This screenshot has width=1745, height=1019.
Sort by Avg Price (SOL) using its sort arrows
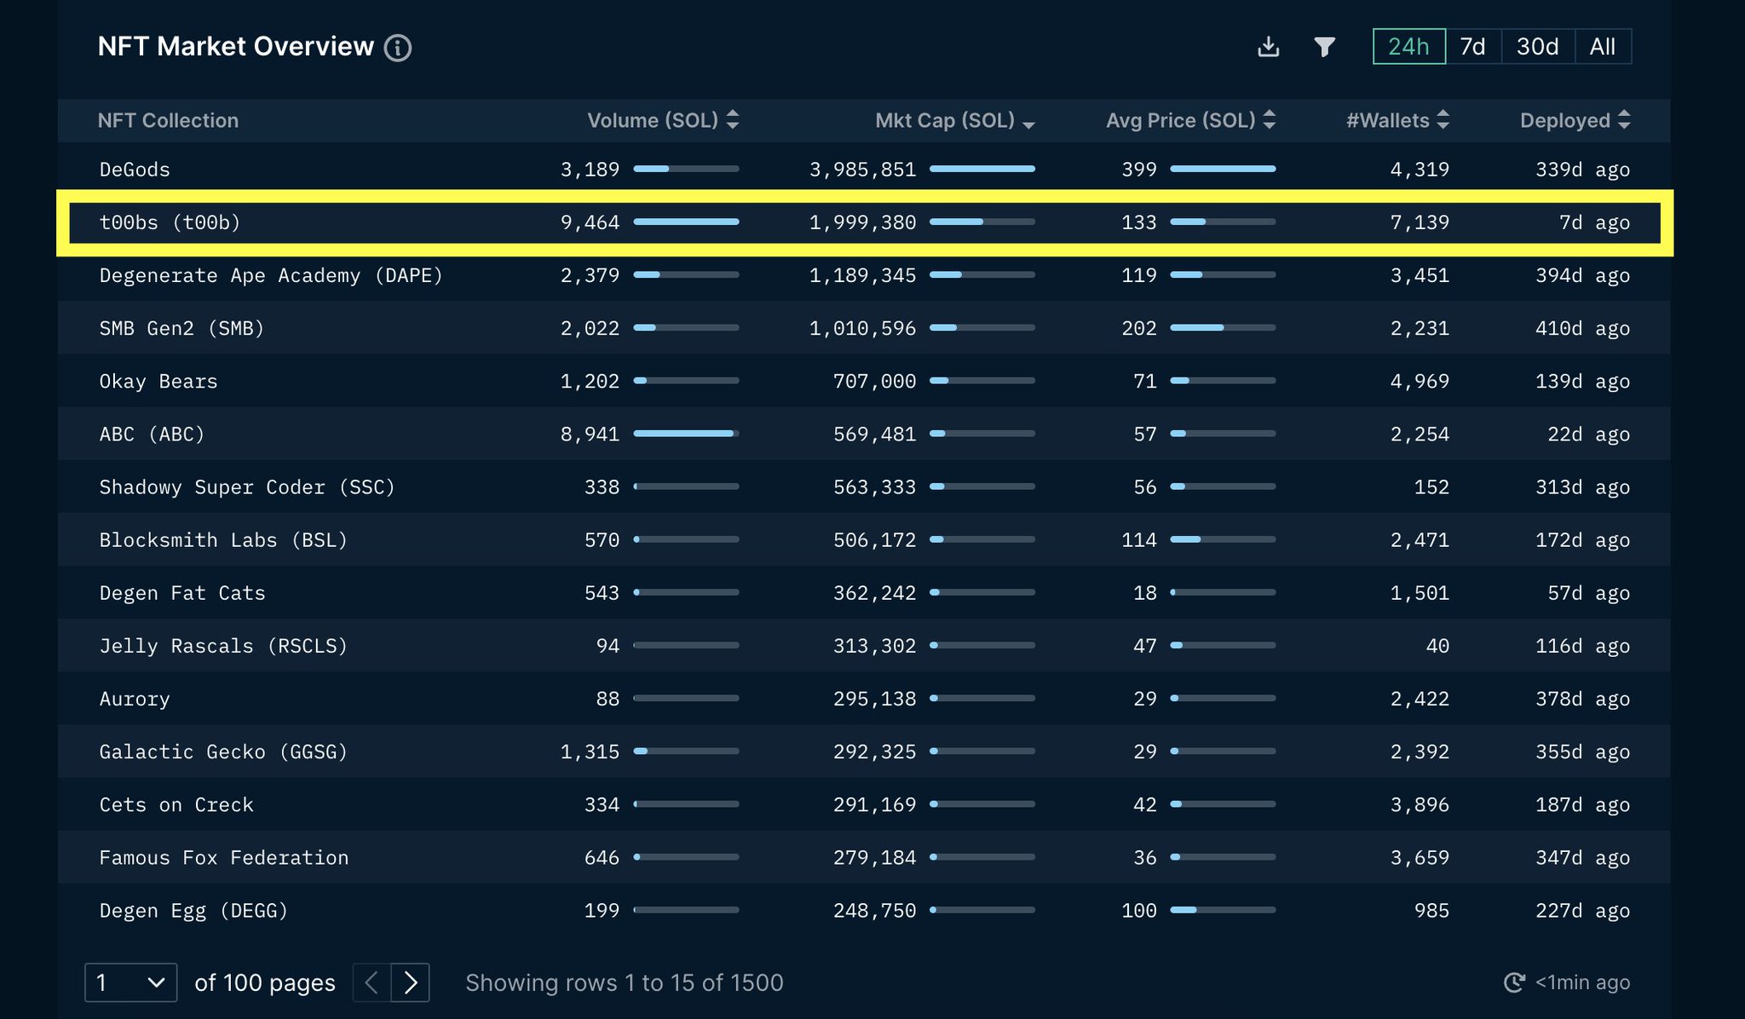click(x=1270, y=120)
